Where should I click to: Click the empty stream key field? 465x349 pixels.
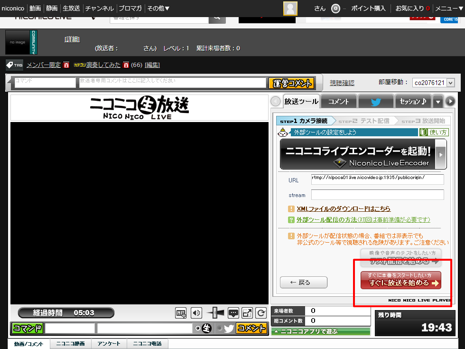[378, 195]
